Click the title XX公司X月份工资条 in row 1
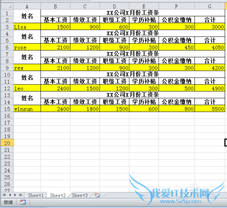Image resolution: width=227 pixels, height=208 pixels. [x=133, y=13]
